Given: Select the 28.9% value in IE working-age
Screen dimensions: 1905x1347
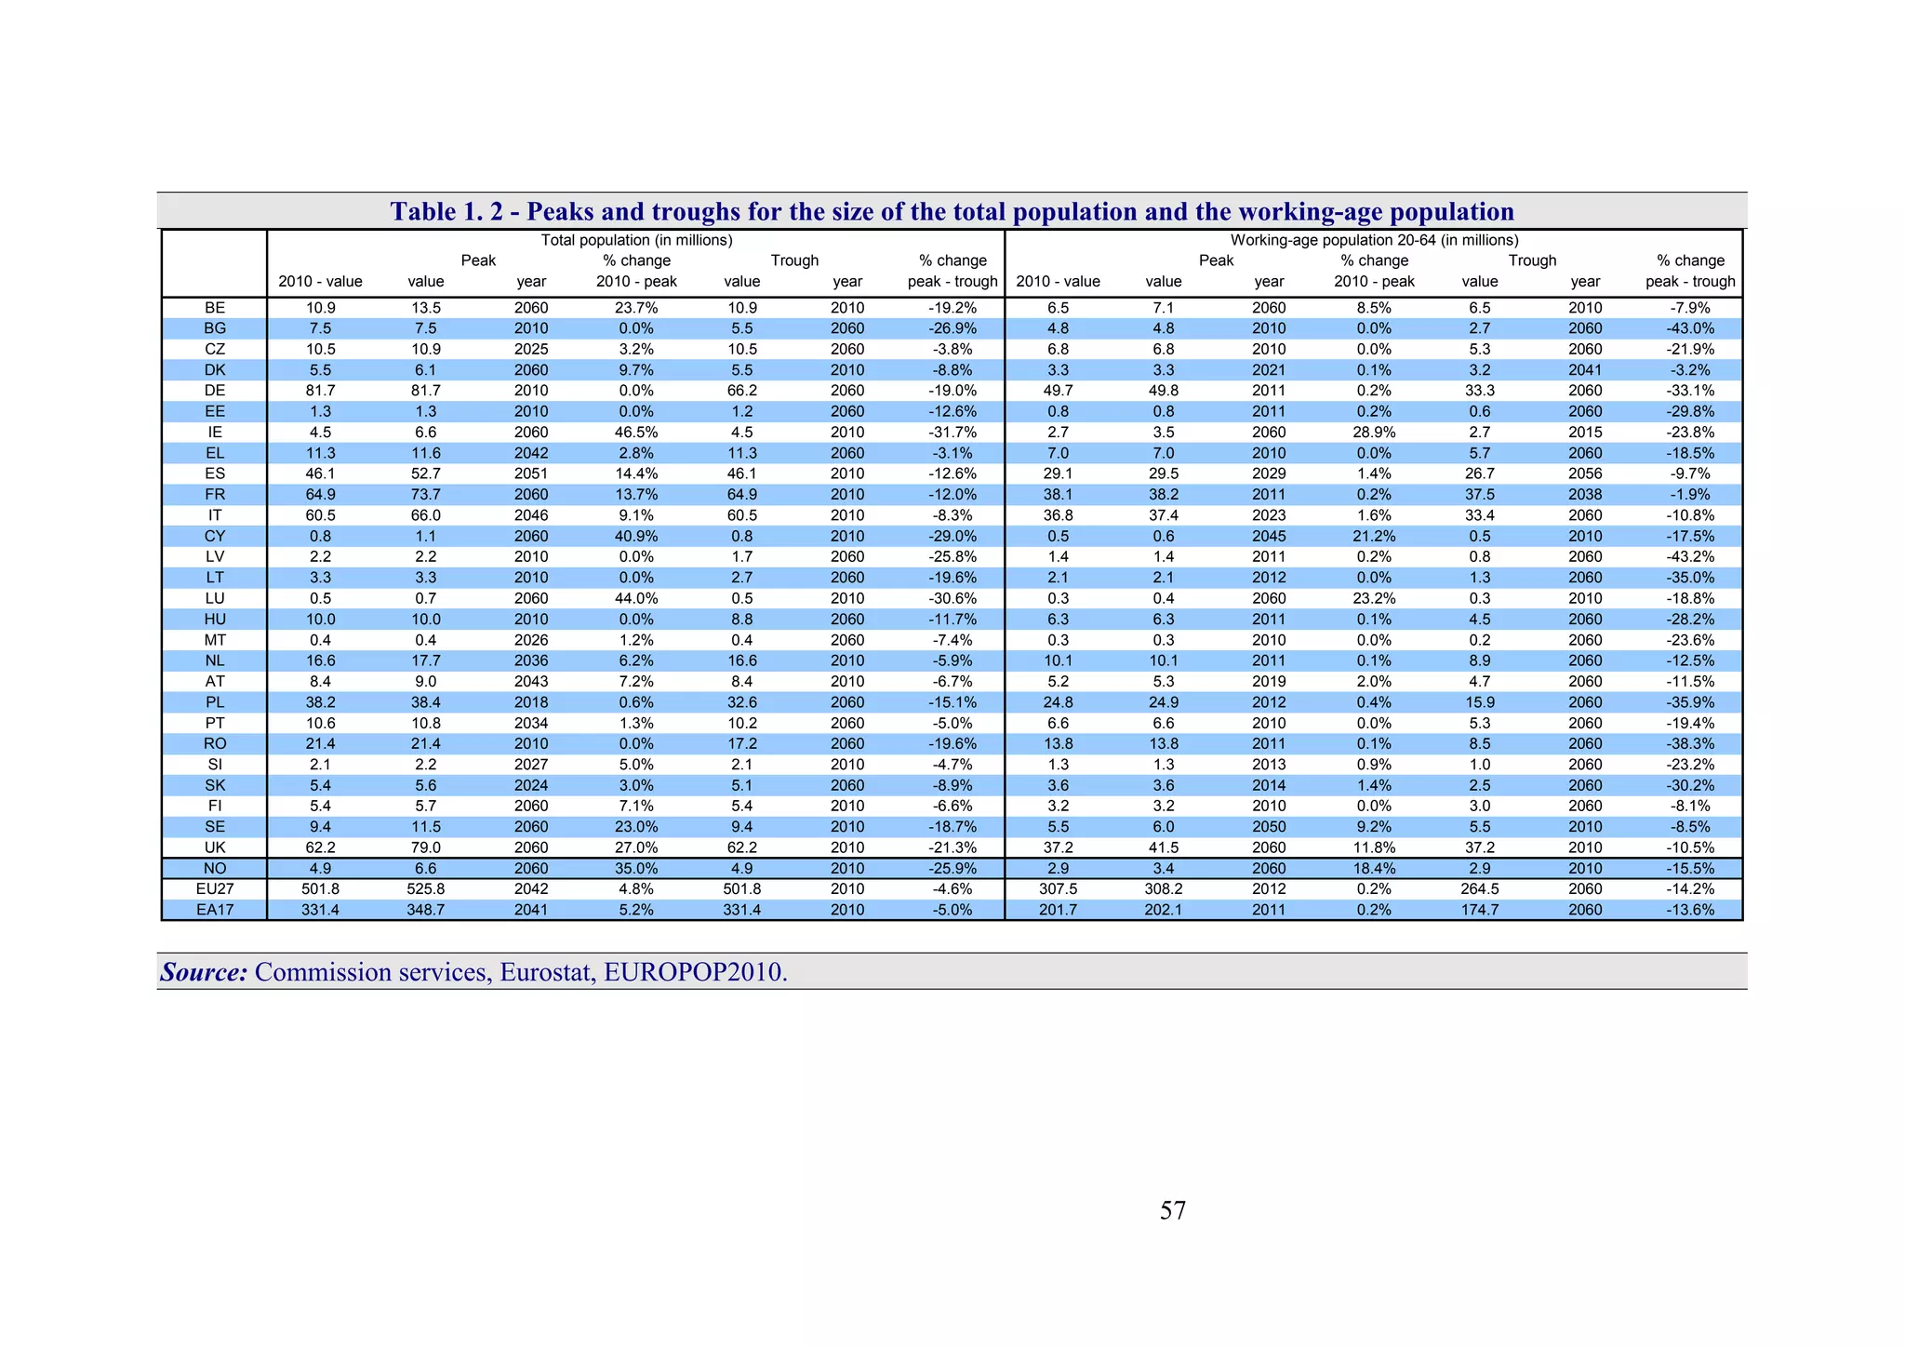Looking at the screenshot, I should pos(1375,433).
